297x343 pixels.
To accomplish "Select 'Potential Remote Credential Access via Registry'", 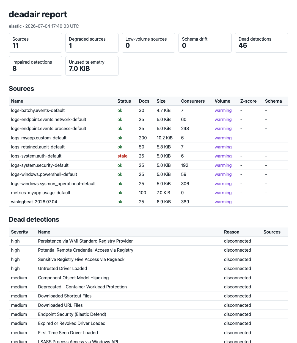I will [86, 250].
